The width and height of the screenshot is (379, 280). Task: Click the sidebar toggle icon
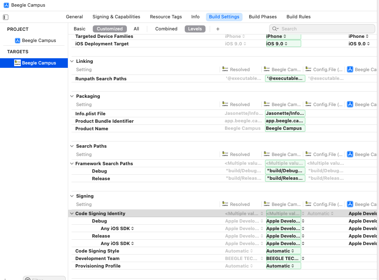coord(5,17)
